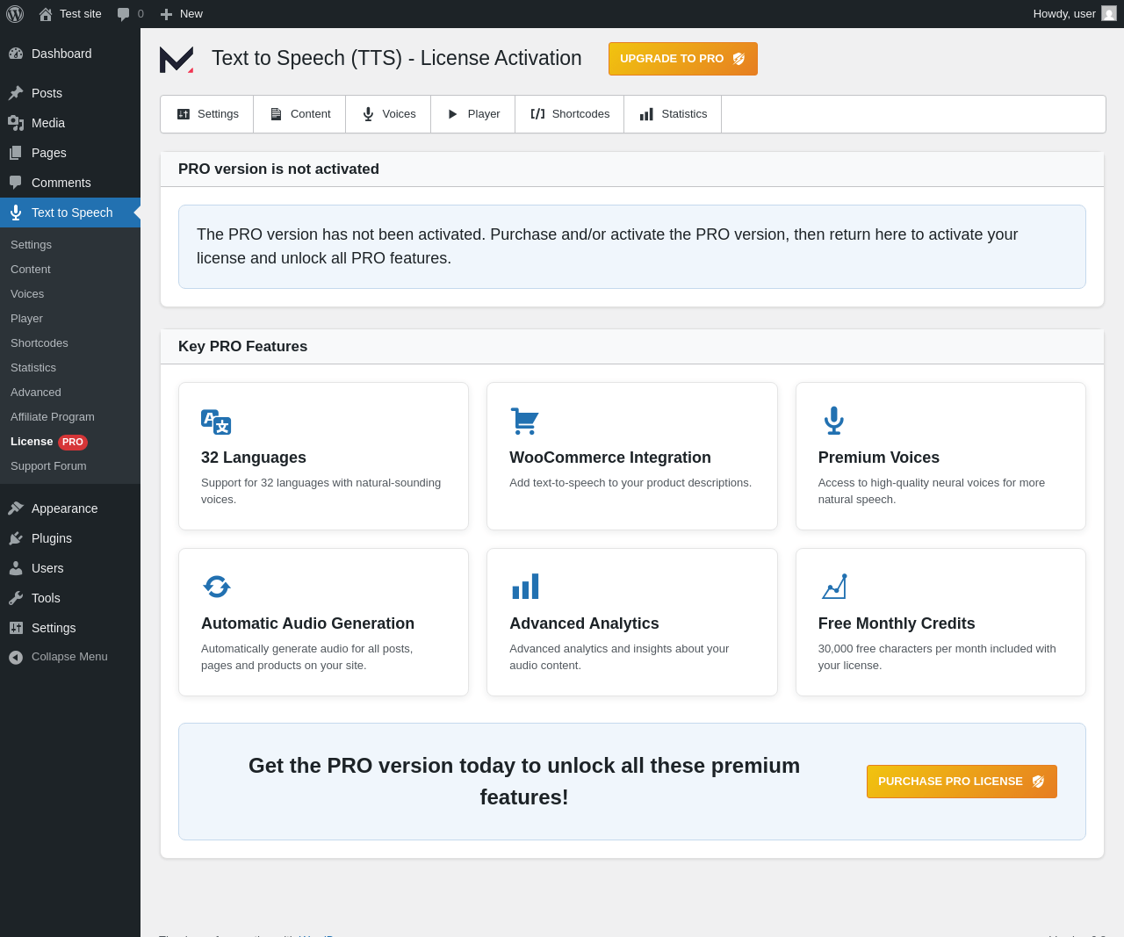This screenshot has height=937, width=1124.
Task: Open the Dashboard menu label
Action: click(x=61, y=54)
